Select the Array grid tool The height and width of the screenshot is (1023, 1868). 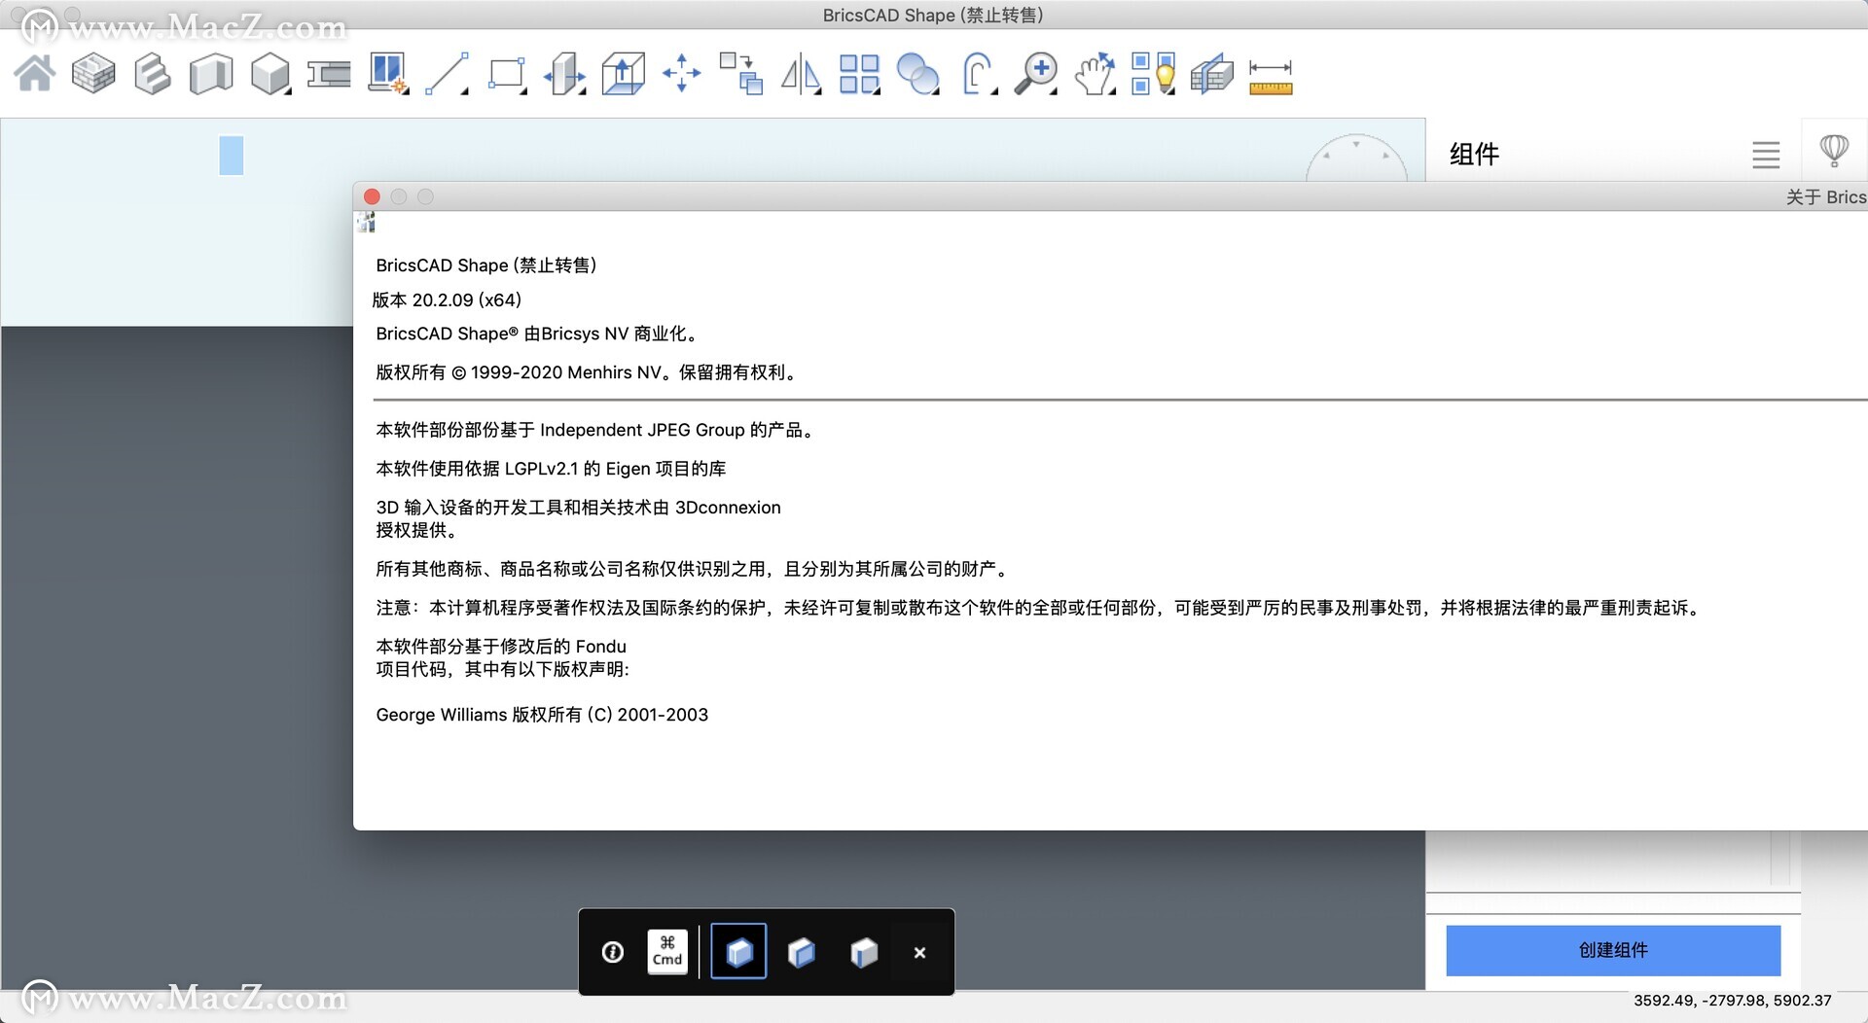pyautogui.click(x=859, y=74)
